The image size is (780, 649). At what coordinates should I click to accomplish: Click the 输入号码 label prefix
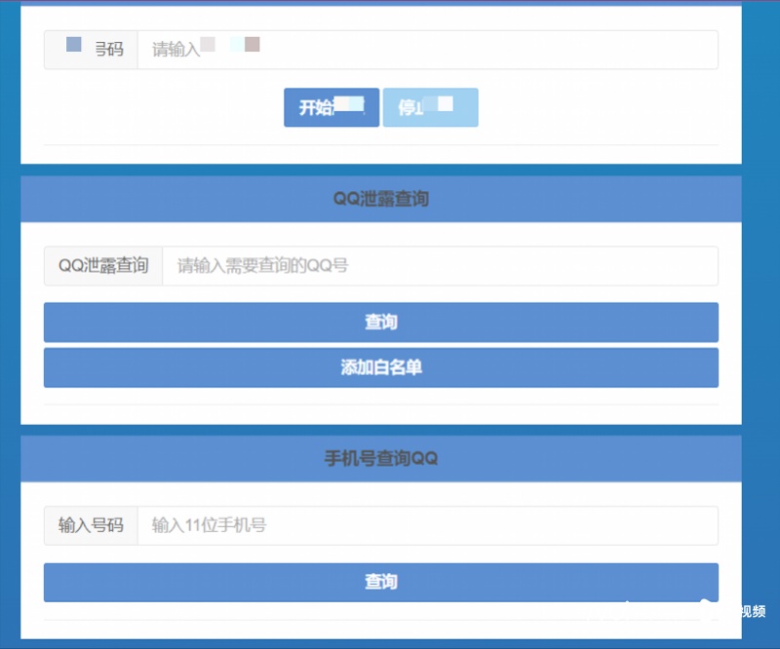coord(90,524)
